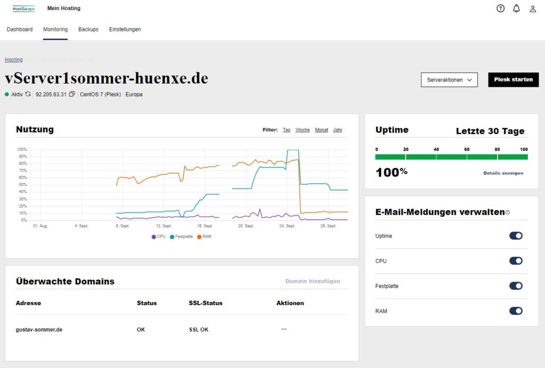Copy the server IP with the copy icon
The width and height of the screenshot is (545, 368).
(x=73, y=94)
